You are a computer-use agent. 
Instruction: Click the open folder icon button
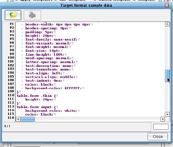pyautogui.click(x=13, y=15)
